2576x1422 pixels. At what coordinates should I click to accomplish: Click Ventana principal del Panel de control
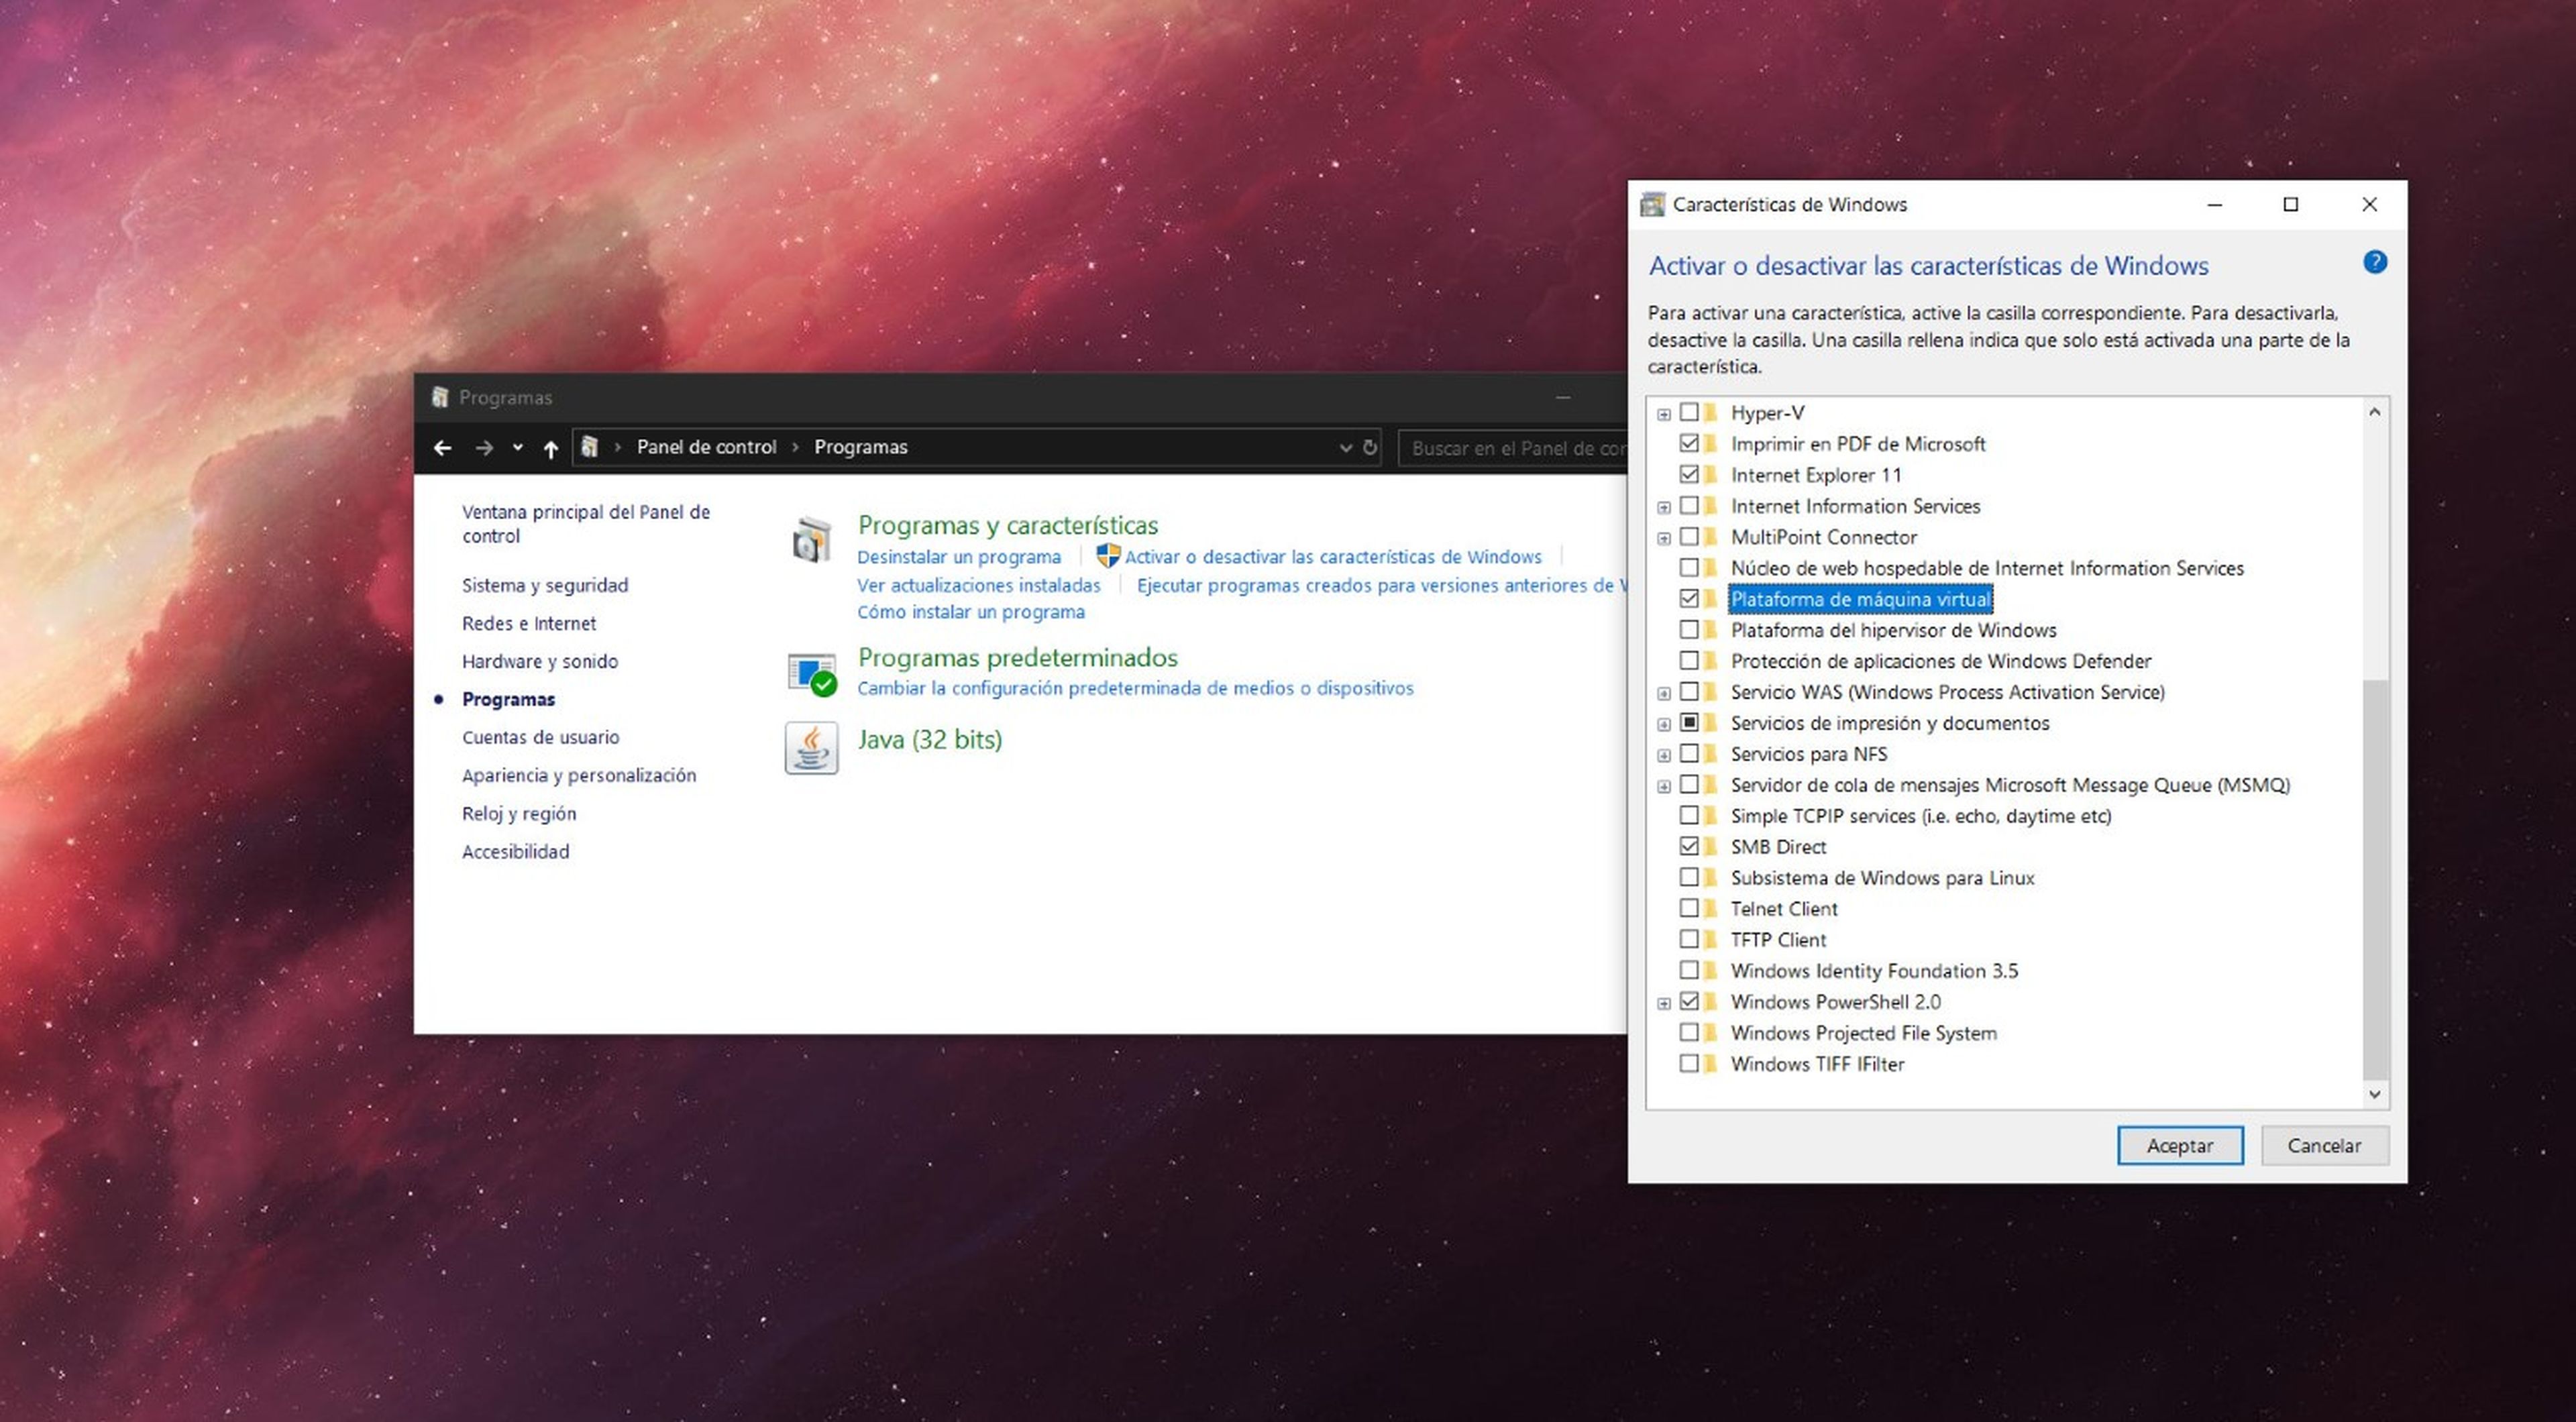586,523
